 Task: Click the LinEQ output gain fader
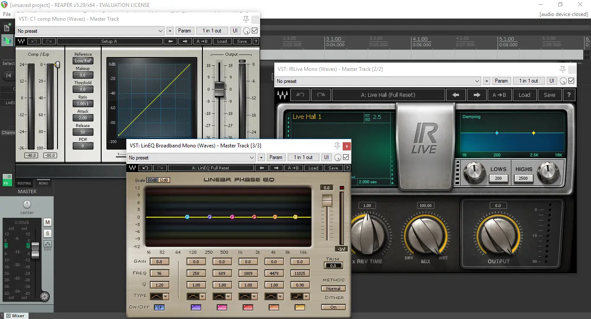click(x=327, y=200)
